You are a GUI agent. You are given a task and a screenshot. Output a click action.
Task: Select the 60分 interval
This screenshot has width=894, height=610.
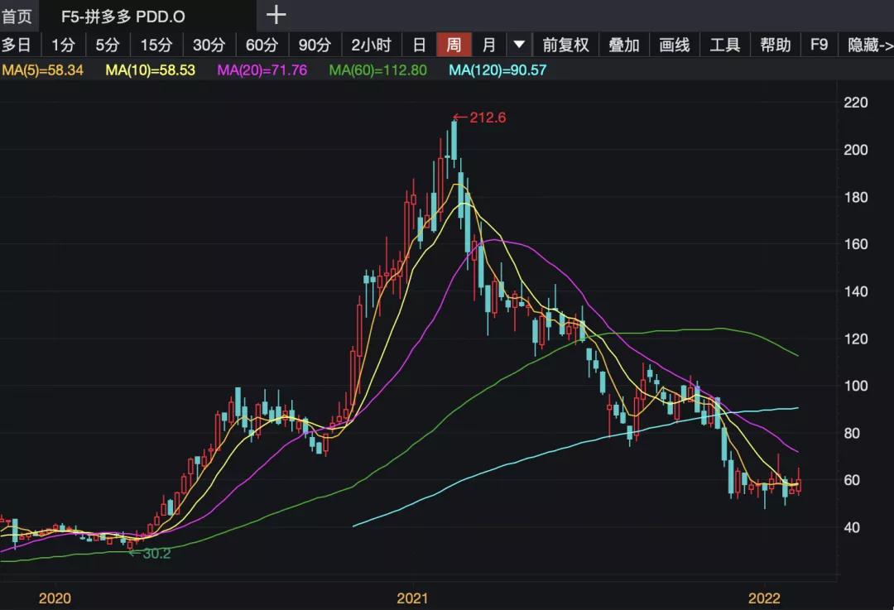262,45
